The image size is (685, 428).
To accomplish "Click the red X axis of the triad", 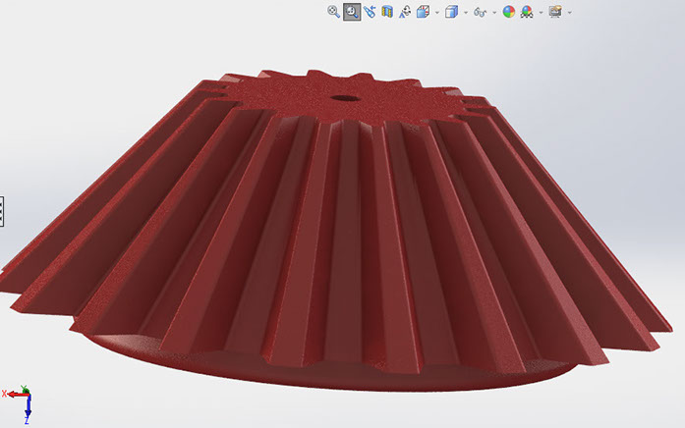I will point(17,395).
